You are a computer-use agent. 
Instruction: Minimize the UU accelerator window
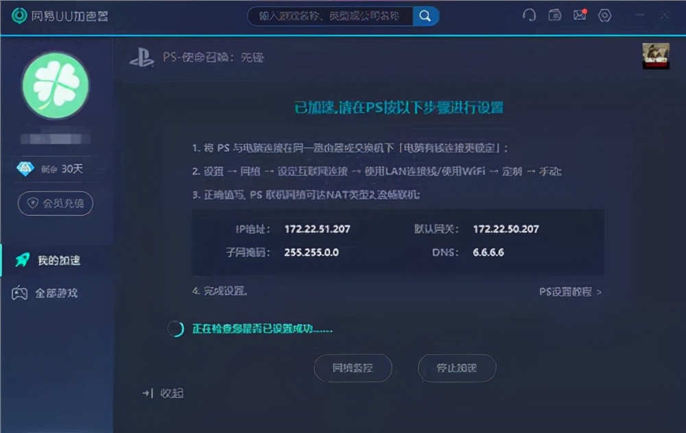pos(640,15)
